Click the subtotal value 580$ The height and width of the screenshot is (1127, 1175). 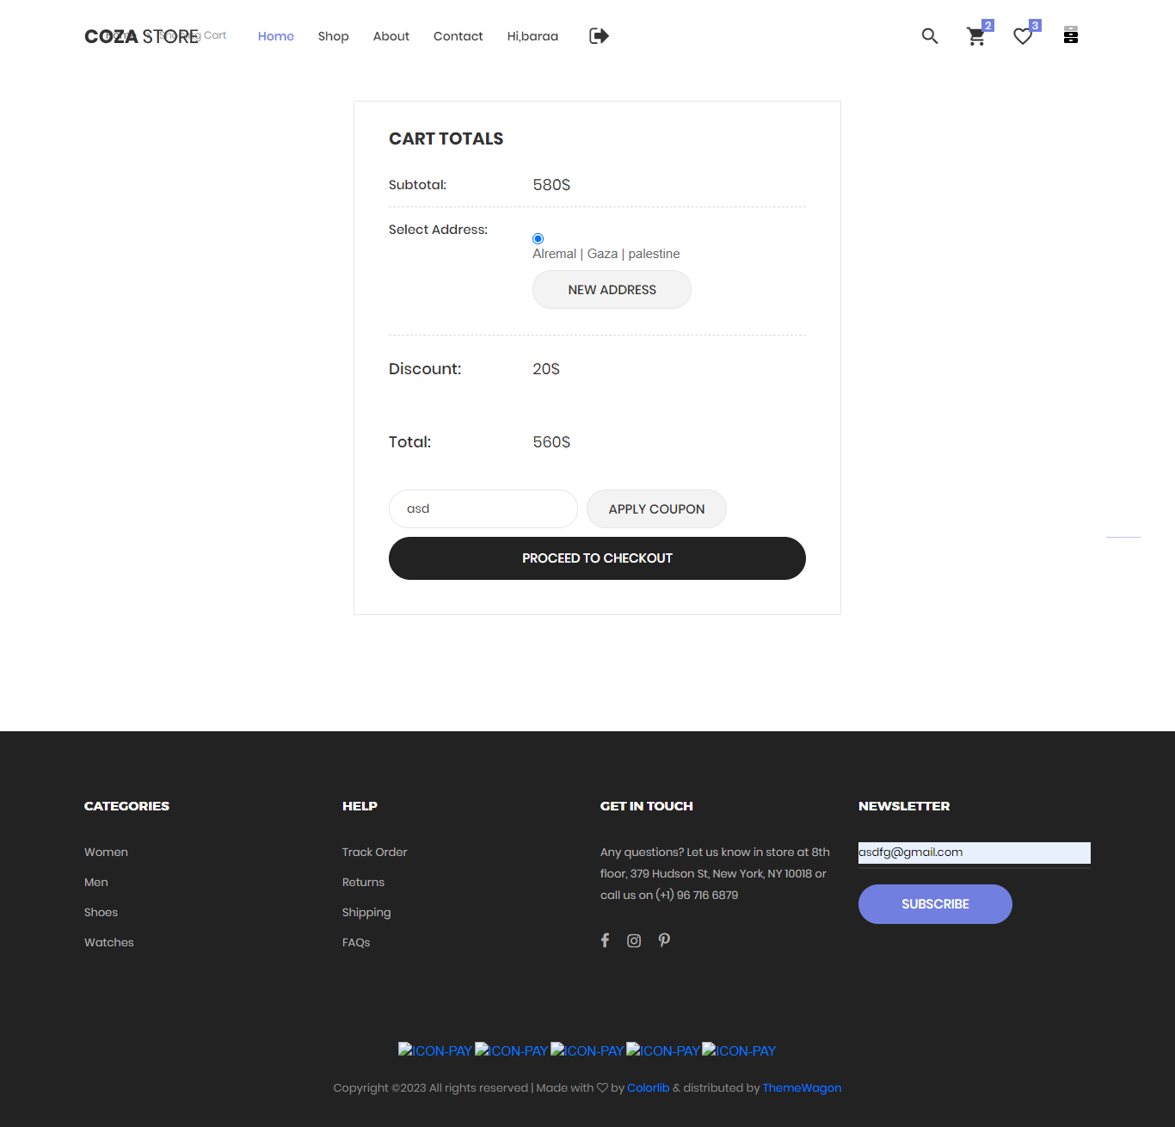click(x=551, y=185)
